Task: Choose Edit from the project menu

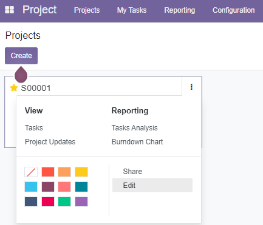Action: pos(152,185)
